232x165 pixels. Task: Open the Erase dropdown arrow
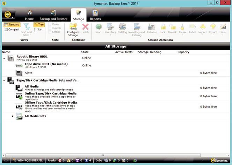223,35
